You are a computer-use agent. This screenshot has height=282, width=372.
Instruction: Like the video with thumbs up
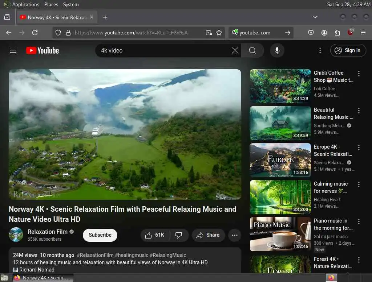point(155,235)
